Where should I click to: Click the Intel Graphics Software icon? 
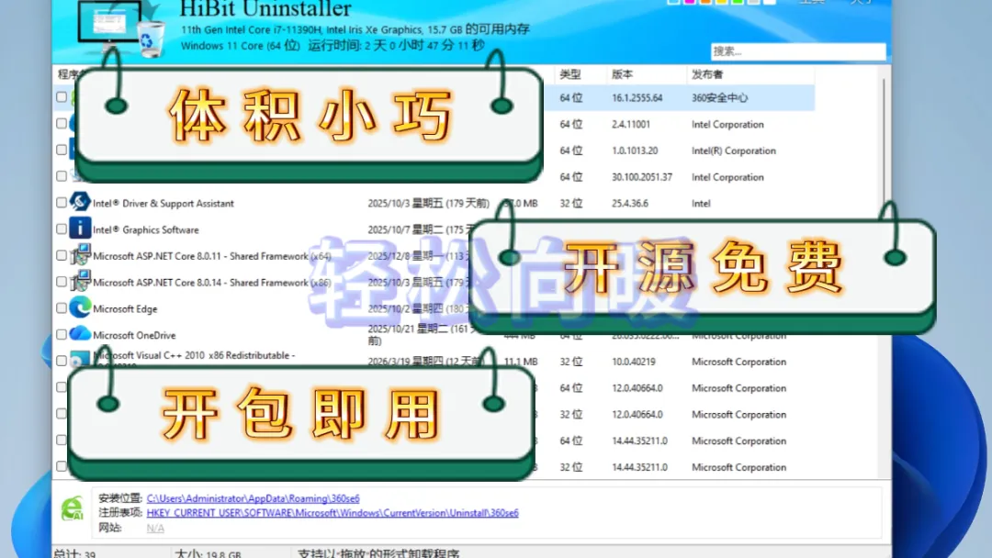click(x=80, y=229)
